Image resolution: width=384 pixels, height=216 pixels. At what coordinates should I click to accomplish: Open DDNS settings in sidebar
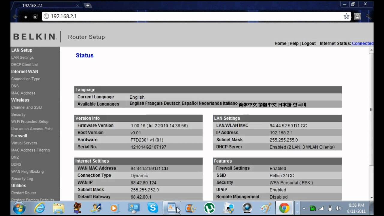[16, 164]
